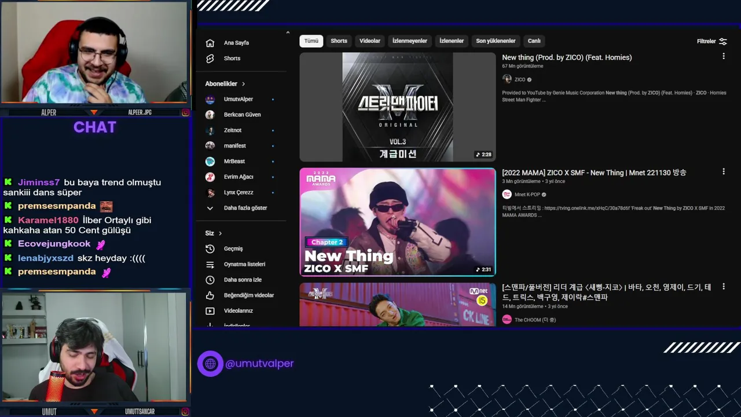Expand the Siz section chevron
741x417 pixels.
220,233
